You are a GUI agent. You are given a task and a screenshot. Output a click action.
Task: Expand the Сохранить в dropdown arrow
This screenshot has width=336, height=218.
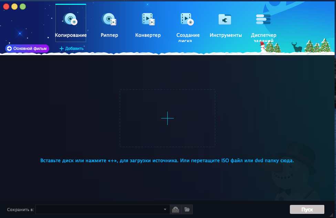click(x=165, y=209)
